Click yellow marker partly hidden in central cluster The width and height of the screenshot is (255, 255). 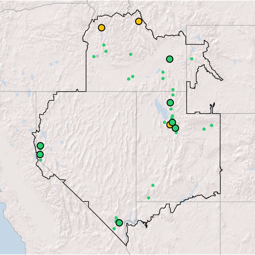(x=169, y=125)
